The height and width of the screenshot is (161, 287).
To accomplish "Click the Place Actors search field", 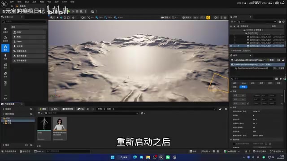I will (24, 22).
